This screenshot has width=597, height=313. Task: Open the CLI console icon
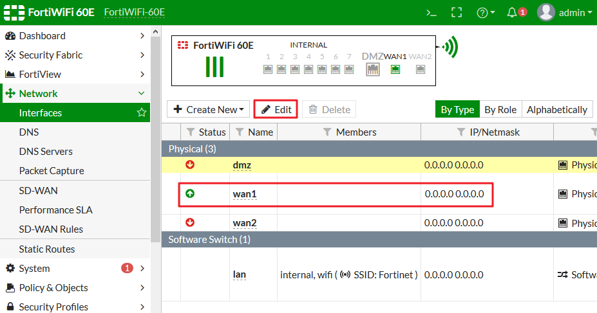(x=431, y=13)
